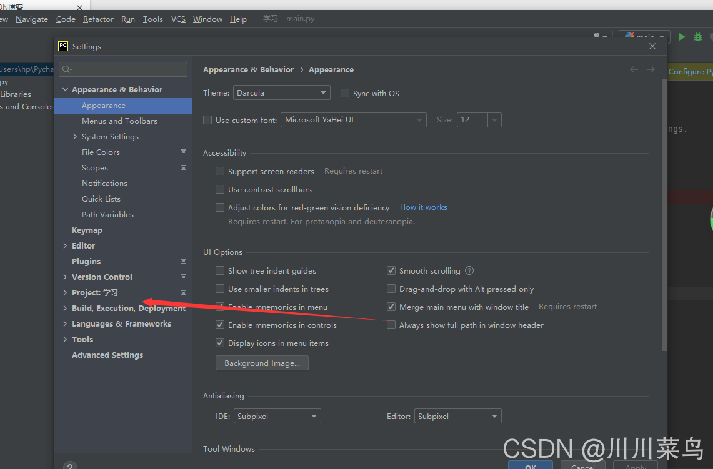
Task: Select Notifications settings page
Action: point(104,183)
